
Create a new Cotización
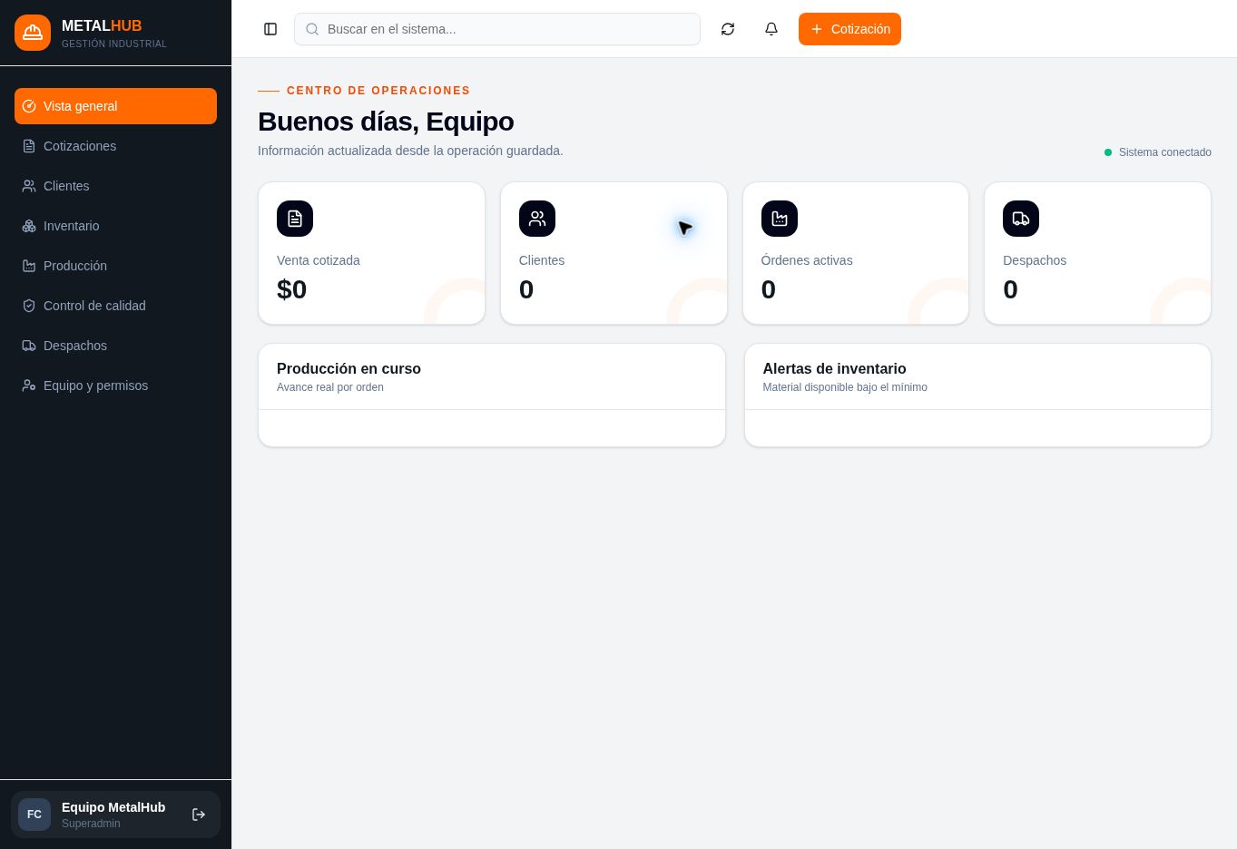pyautogui.click(x=849, y=29)
